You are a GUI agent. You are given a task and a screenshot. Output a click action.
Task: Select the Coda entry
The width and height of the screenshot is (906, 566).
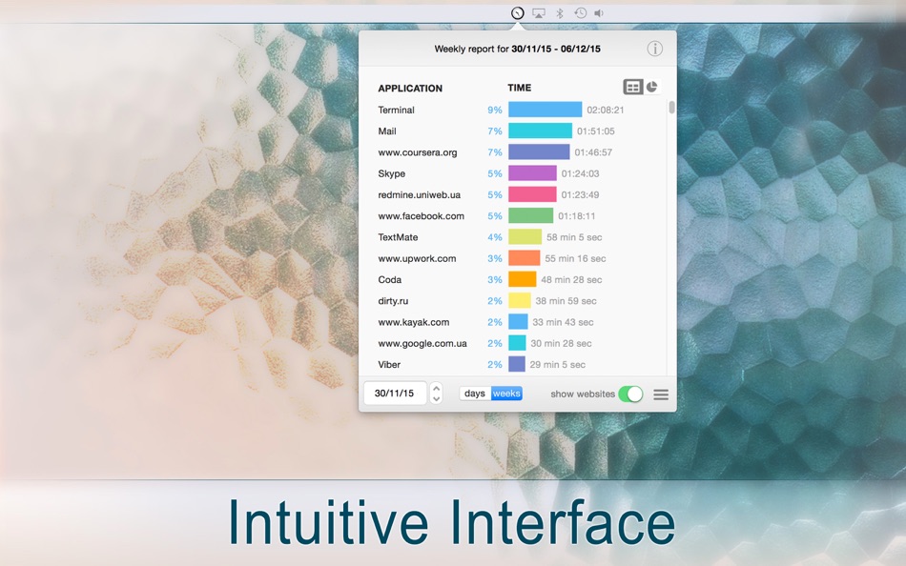click(389, 279)
